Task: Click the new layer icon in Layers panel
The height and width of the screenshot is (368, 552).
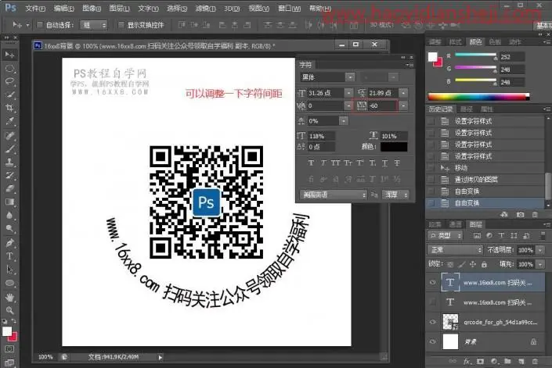Action: (521, 361)
